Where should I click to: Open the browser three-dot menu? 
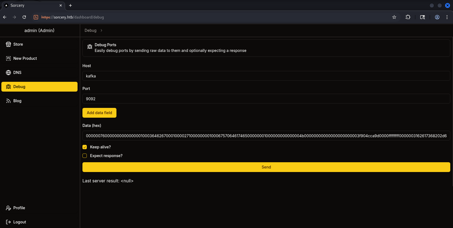pyautogui.click(x=447, y=17)
